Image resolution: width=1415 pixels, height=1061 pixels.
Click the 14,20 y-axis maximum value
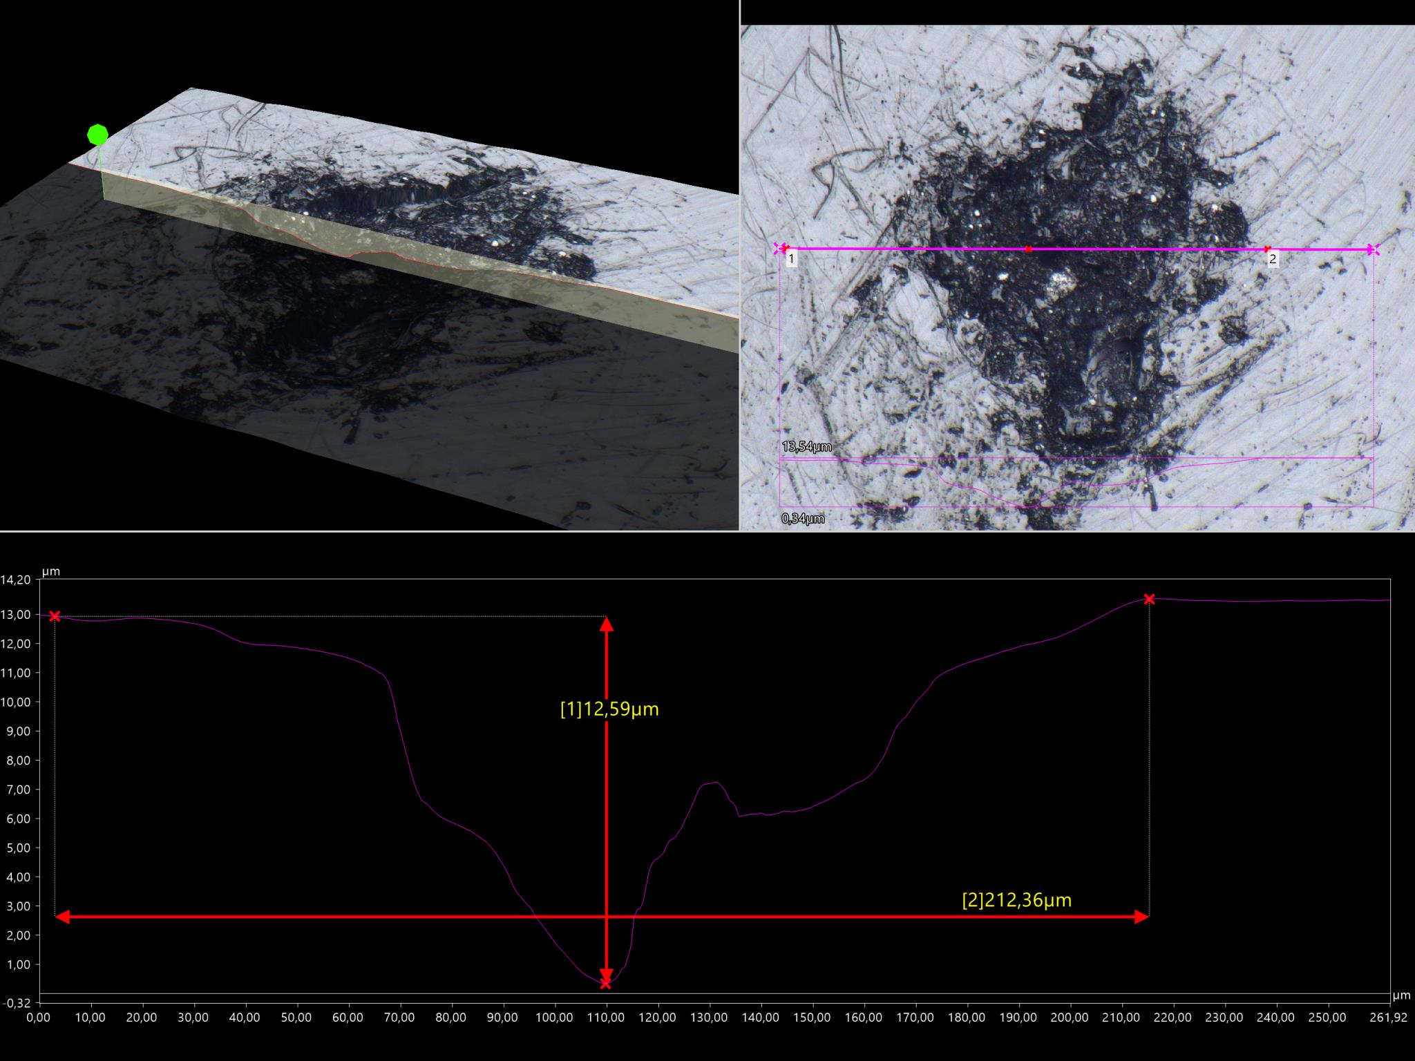click(17, 580)
